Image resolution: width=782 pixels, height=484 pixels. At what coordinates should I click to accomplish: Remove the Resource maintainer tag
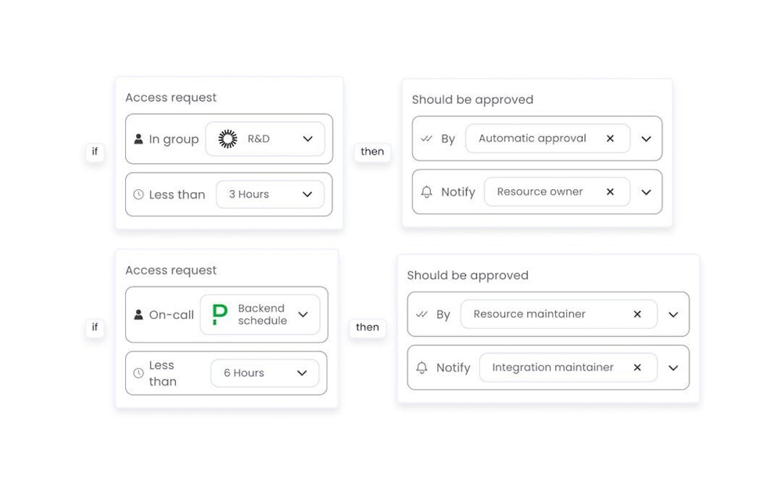coord(637,314)
